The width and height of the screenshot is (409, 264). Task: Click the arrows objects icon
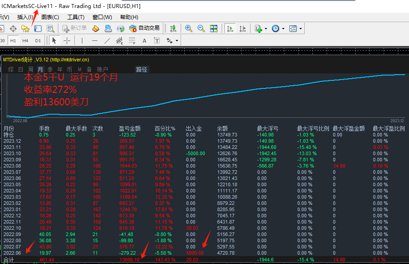pyautogui.click(x=170, y=40)
